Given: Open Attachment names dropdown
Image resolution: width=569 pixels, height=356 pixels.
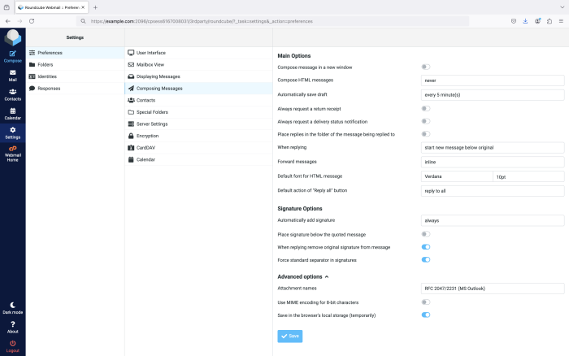Looking at the screenshot, I should coord(493,289).
